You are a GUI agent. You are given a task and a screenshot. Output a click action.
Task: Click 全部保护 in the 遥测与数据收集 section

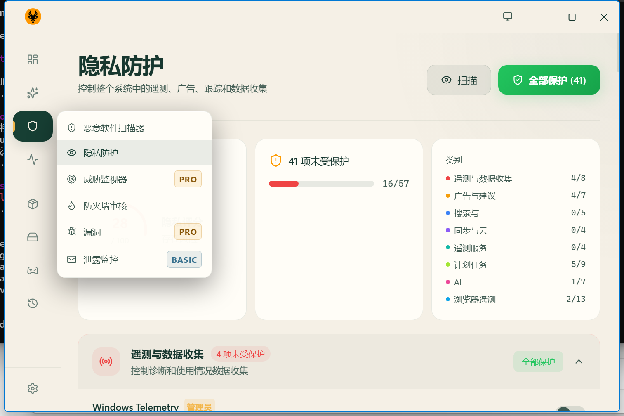[538, 362]
